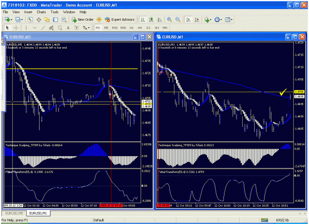This screenshot has height=224, width=309.
Task: Minimize the EURUSD,M1 chart window
Action: coord(288,37)
